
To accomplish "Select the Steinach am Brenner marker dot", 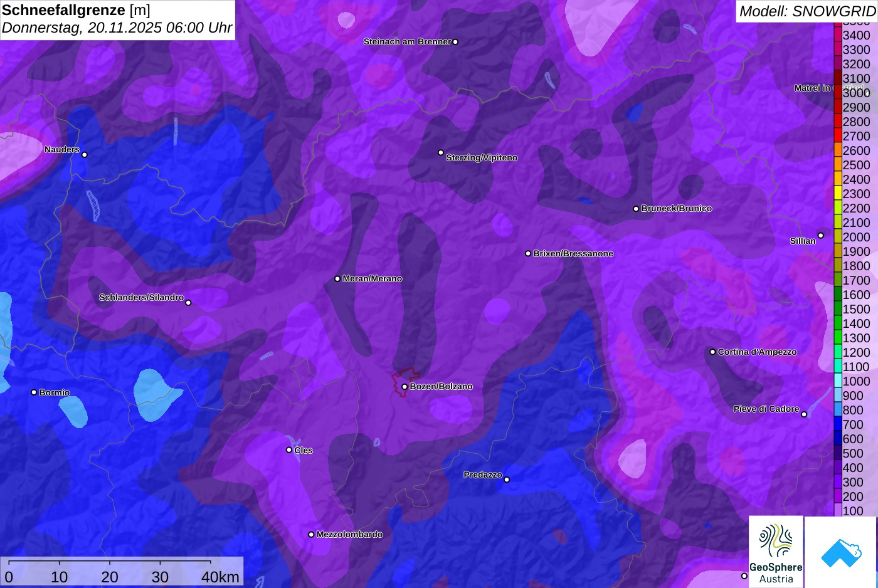I will coord(455,42).
